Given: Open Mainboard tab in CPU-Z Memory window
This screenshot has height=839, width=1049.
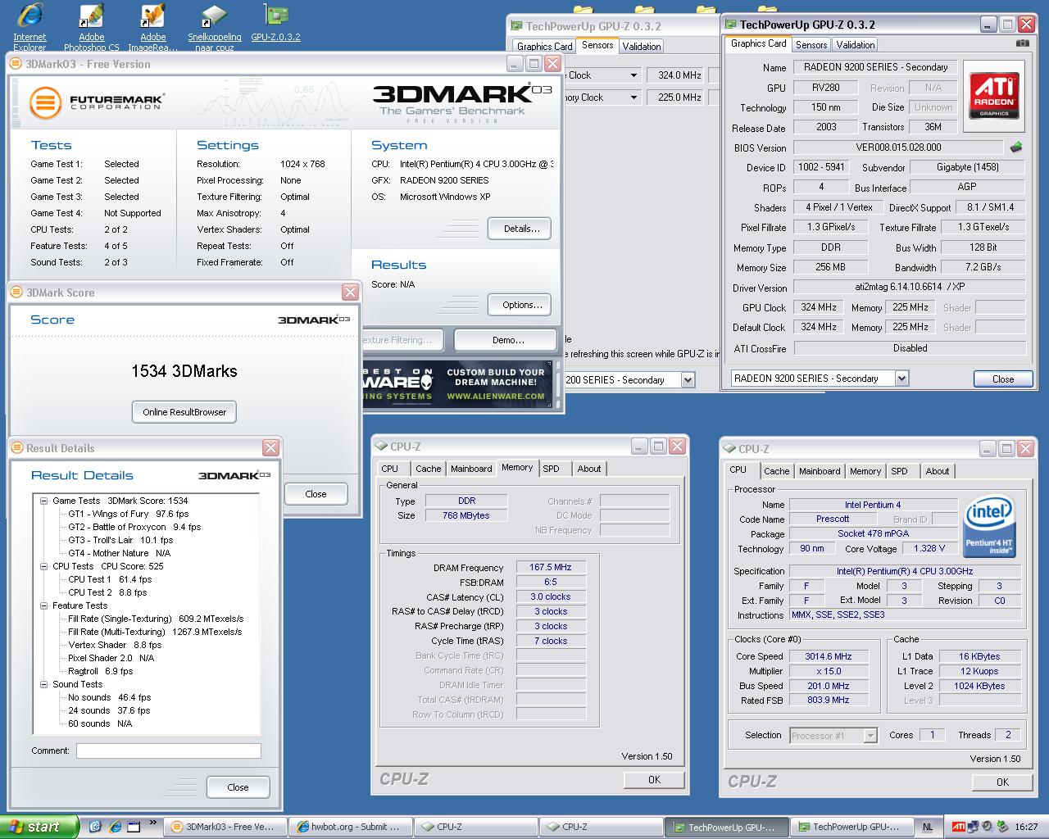Looking at the screenshot, I should (471, 469).
